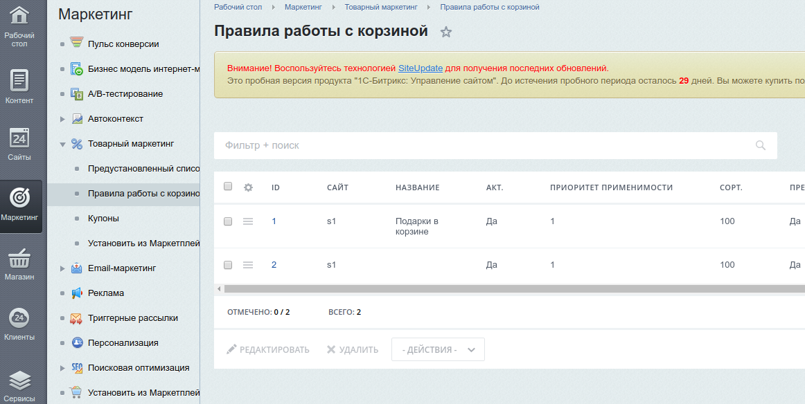Open the Действия dropdown
This screenshot has height=404, width=805.
coord(438,349)
